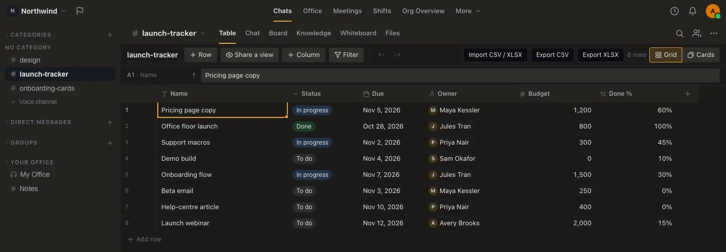Open the user avatar menu

coord(713,11)
